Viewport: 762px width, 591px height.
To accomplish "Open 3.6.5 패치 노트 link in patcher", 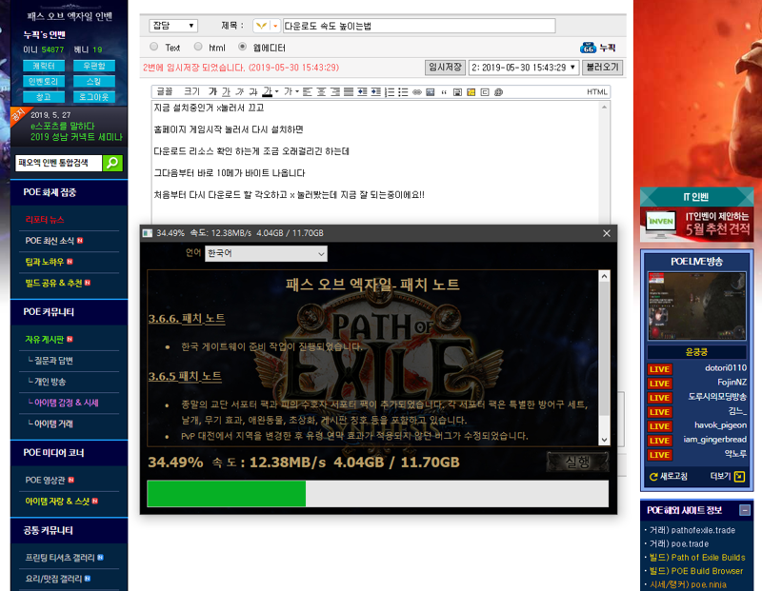I will pos(185,376).
